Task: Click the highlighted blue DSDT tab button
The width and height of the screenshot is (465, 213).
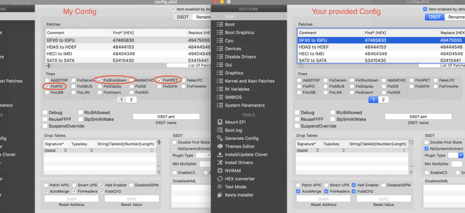Action: [x=434, y=17]
